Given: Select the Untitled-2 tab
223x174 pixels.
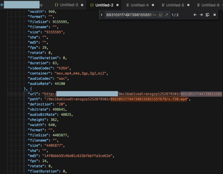Looking at the screenshot, I should point(104,5).
